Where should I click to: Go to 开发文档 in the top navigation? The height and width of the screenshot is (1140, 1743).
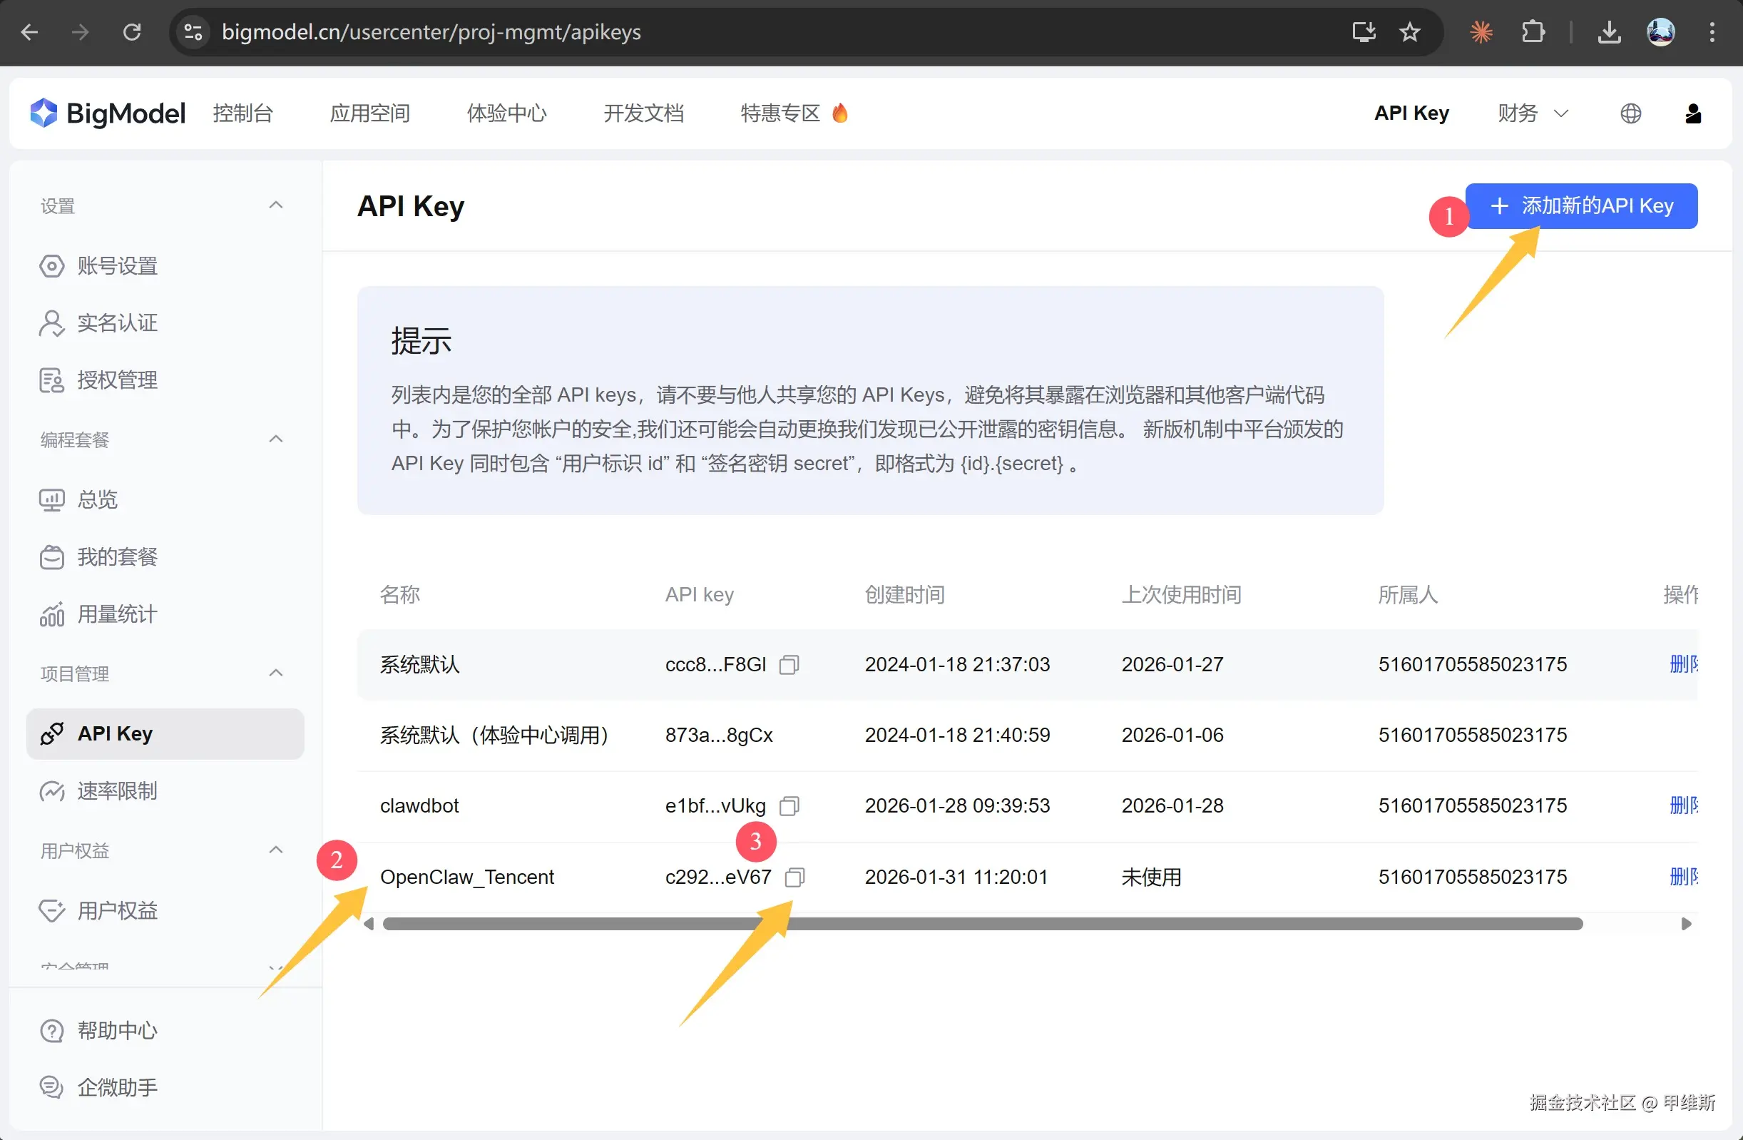click(643, 113)
